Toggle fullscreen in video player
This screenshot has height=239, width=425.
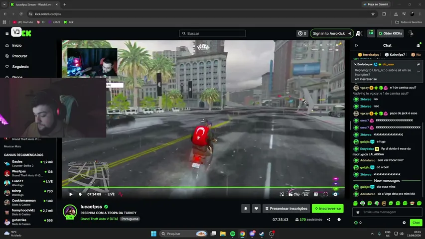coord(325,194)
